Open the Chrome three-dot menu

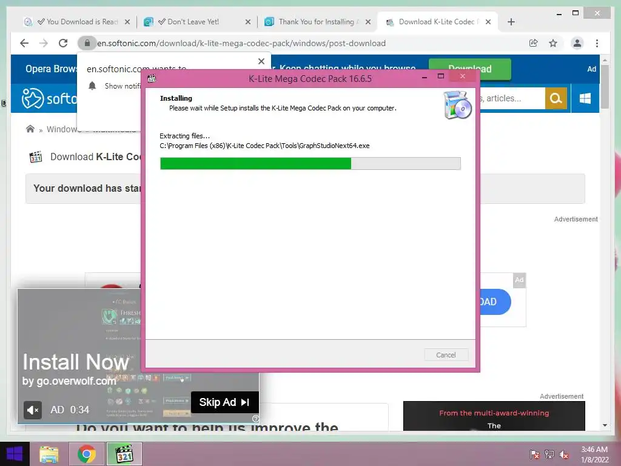597,43
